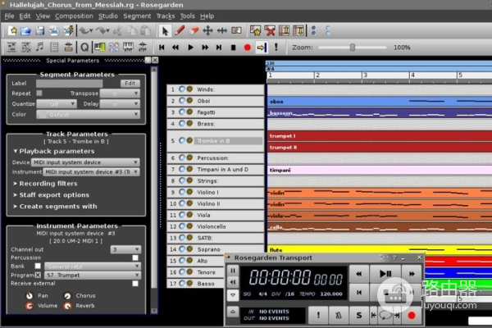
Task: Click the fast forward button in Transport
Action: (x=412, y=273)
